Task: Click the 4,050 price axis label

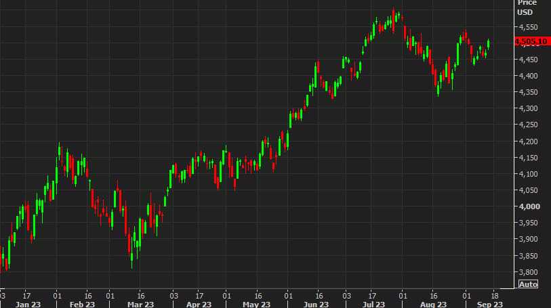Action: tap(528, 190)
